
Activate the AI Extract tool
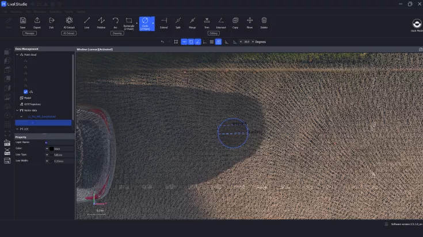click(69, 22)
